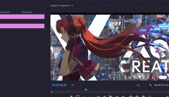Open the Full playback resolution dropdown
Viewport: 169px width, 97px height.
[x=141, y=85]
